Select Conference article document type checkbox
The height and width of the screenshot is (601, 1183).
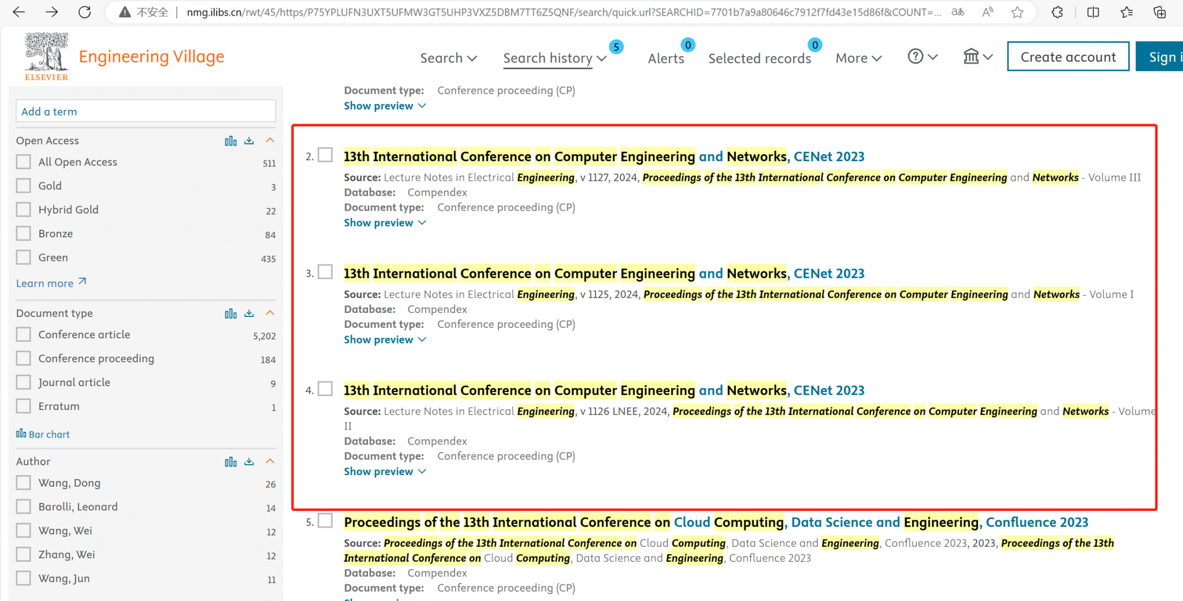tap(23, 334)
